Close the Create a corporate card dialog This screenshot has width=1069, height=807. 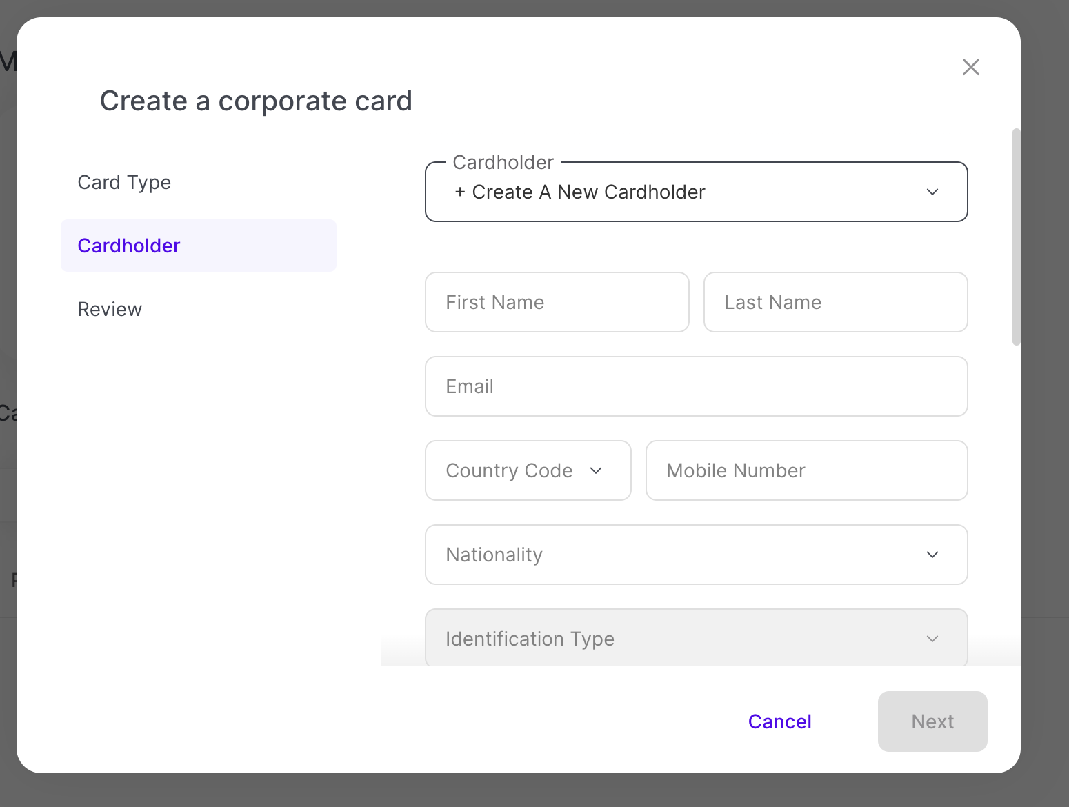[970, 67]
